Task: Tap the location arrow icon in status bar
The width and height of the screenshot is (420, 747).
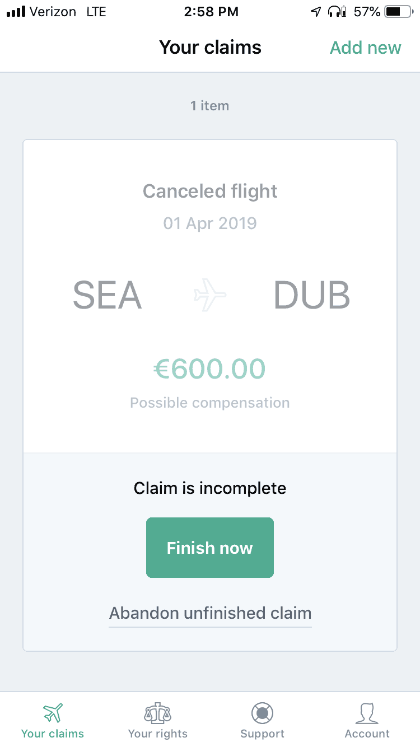Action: pyautogui.click(x=316, y=11)
